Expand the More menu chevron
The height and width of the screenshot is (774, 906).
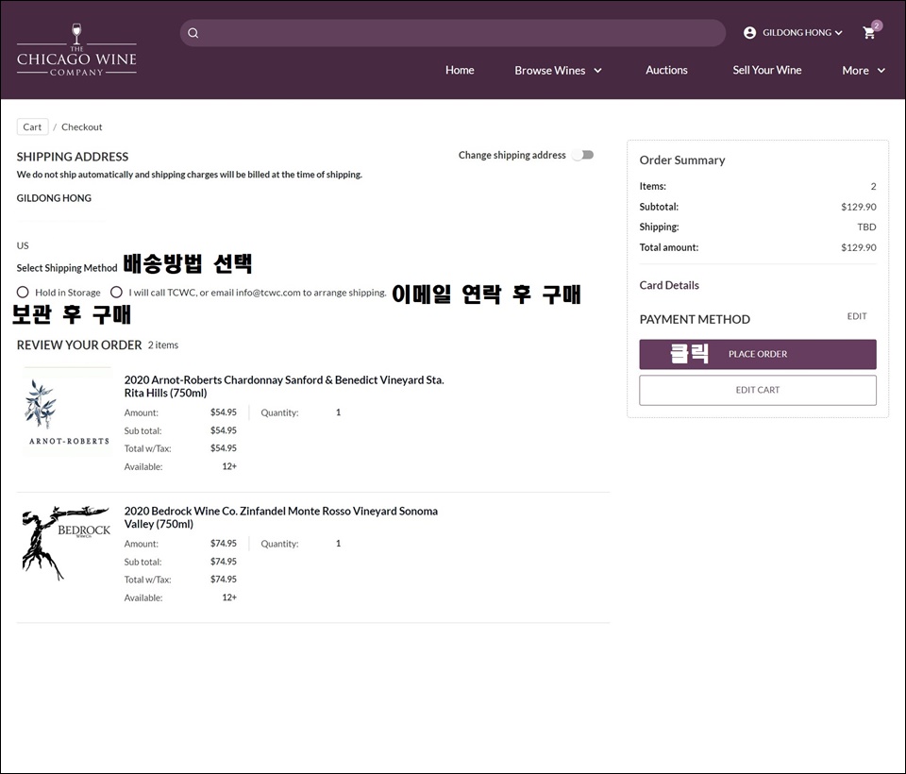pyautogui.click(x=881, y=71)
